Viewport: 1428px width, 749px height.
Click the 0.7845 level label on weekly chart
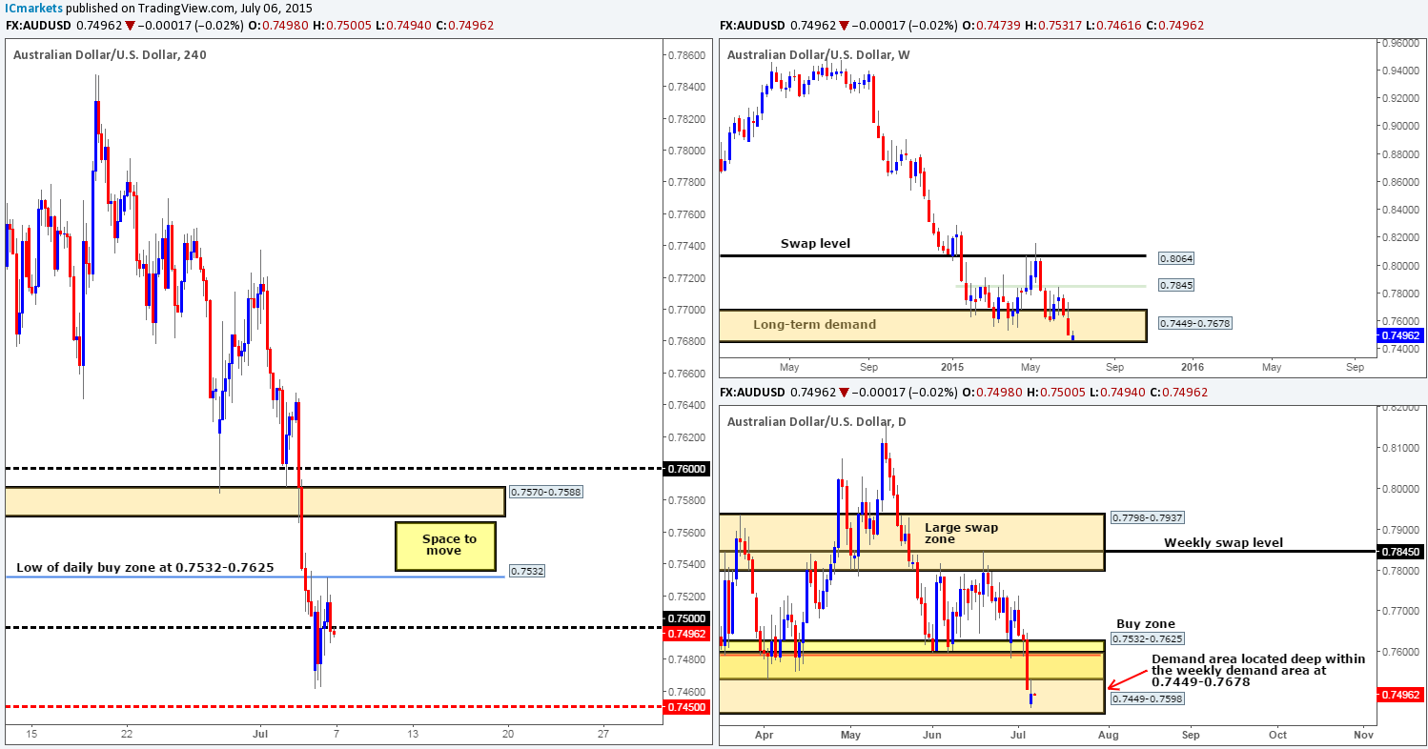click(1175, 285)
